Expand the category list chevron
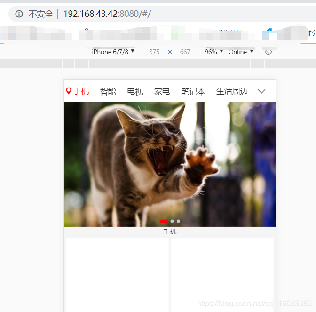 coord(261,91)
